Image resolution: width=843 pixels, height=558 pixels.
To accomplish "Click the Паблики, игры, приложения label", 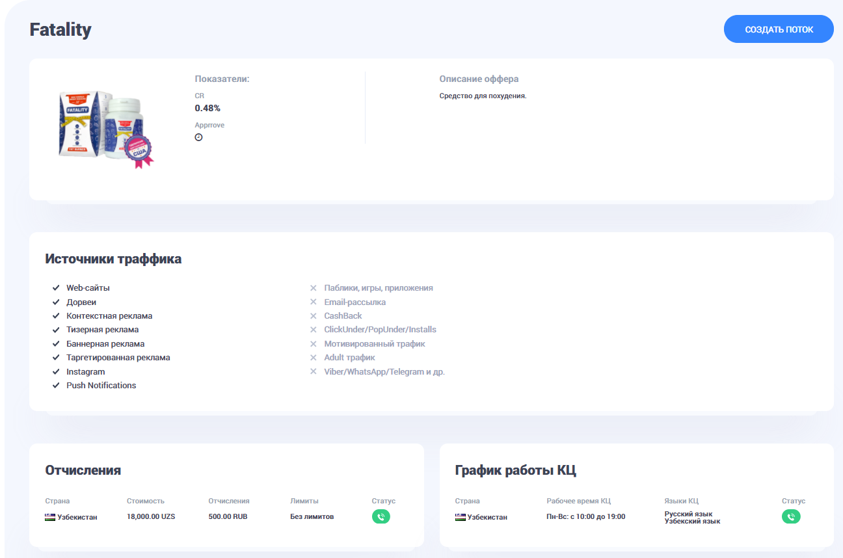I will 379,288.
